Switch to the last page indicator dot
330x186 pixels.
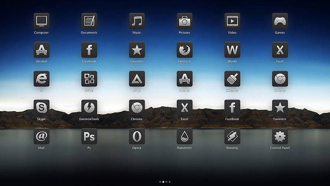coord(170,182)
